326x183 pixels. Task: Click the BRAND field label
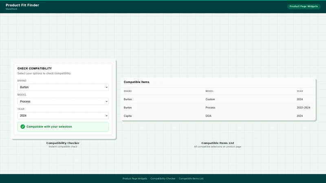point(22,81)
